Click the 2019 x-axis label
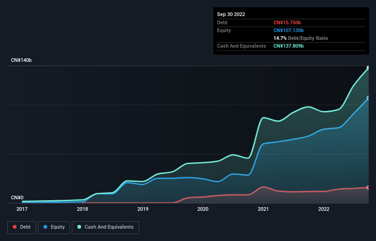Viewport: 376px width, 241px height. [x=143, y=209]
